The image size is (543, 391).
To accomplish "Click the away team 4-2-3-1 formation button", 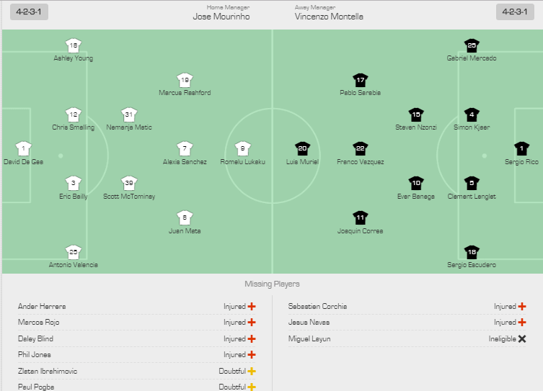I will [515, 12].
